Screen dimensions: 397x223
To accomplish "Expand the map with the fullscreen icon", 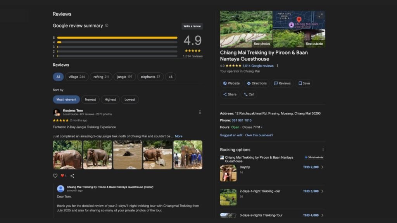I will [320, 15].
